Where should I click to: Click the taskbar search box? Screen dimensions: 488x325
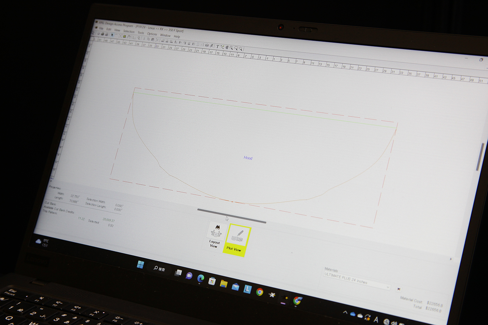click(159, 269)
